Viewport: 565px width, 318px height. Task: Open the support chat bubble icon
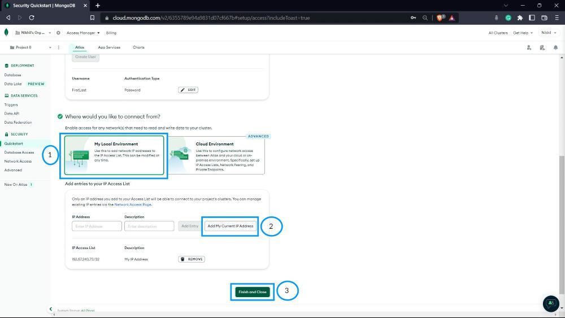pyautogui.click(x=551, y=303)
